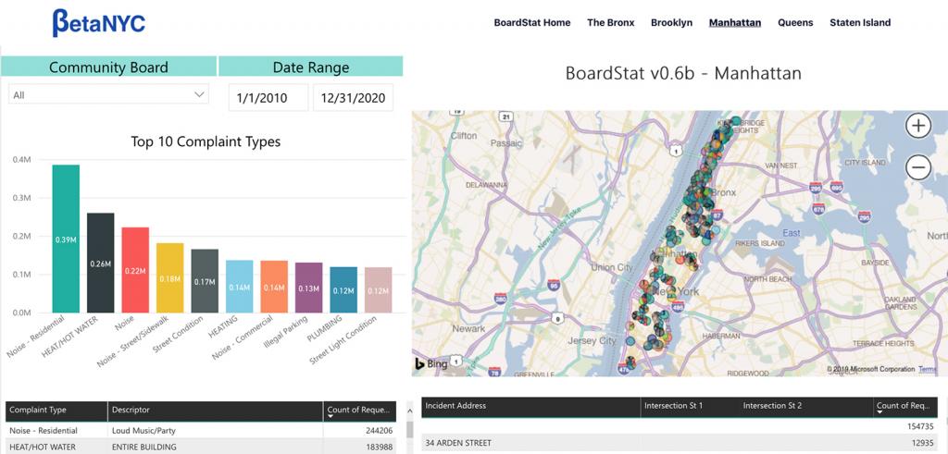This screenshot has width=948, height=454.
Task: Zoom out on the map
Action: pyautogui.click(x=917, y=167)
